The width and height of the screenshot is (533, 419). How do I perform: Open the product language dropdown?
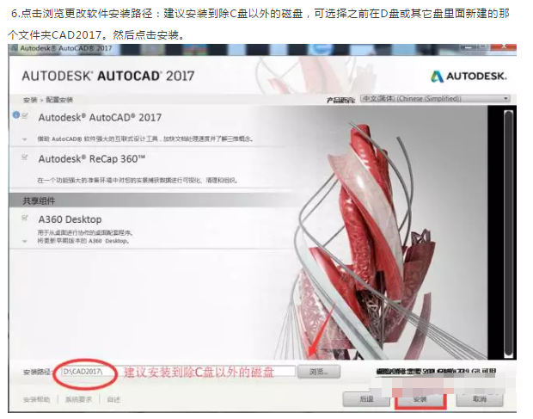coord(435,99)
